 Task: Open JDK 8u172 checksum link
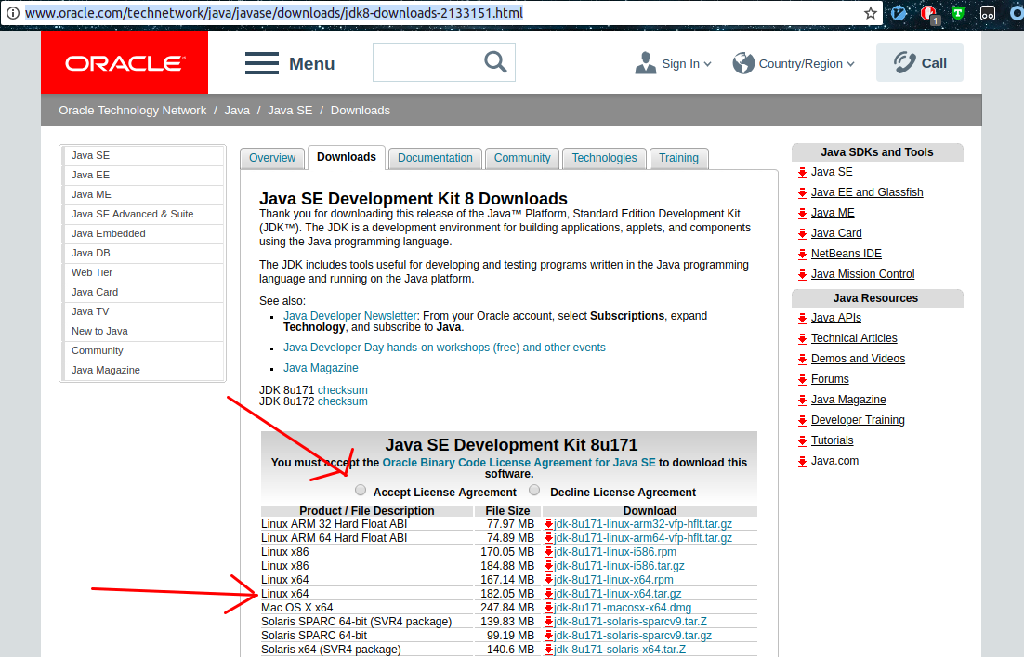(x=342, y=401)
